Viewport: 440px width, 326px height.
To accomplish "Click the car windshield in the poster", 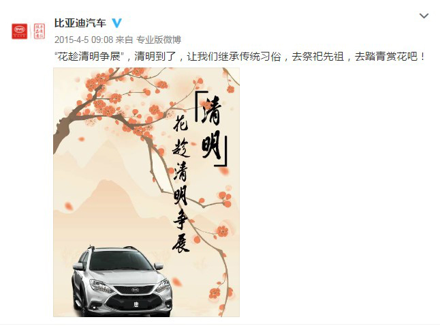I will click(120, 261).
